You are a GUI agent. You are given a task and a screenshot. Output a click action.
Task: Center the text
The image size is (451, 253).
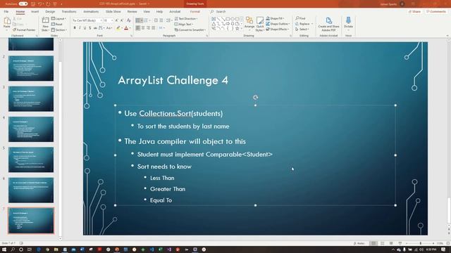pyautogui.click(x=143, y=28)
